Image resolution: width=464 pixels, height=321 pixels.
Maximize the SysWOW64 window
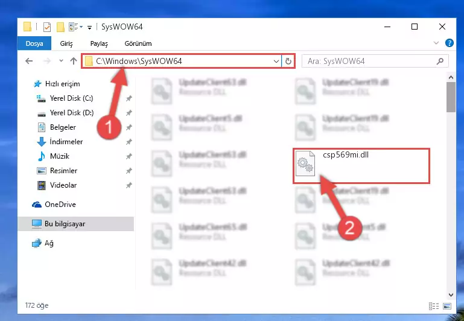pos(415,27)
